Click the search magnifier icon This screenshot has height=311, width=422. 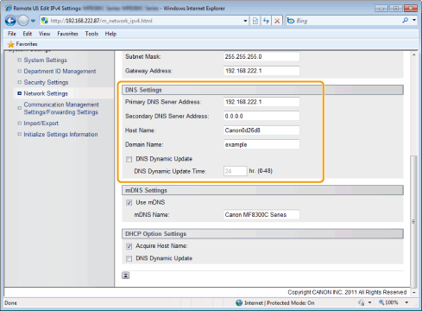coord(406,20)
